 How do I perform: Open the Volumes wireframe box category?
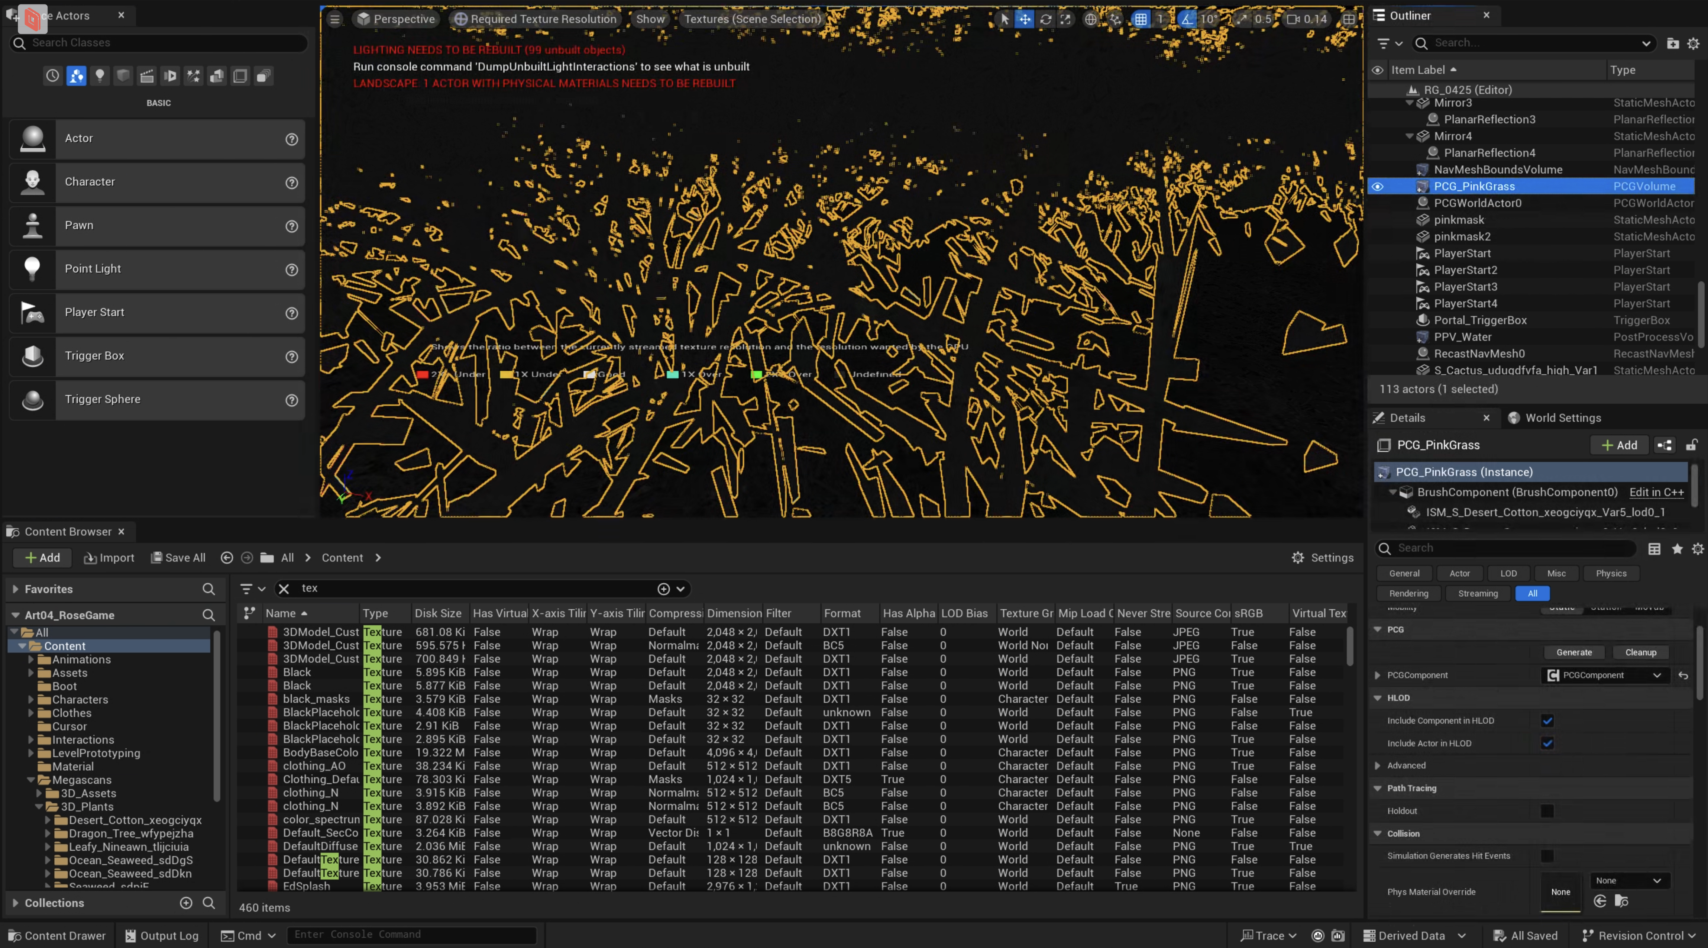click(240, 75)
